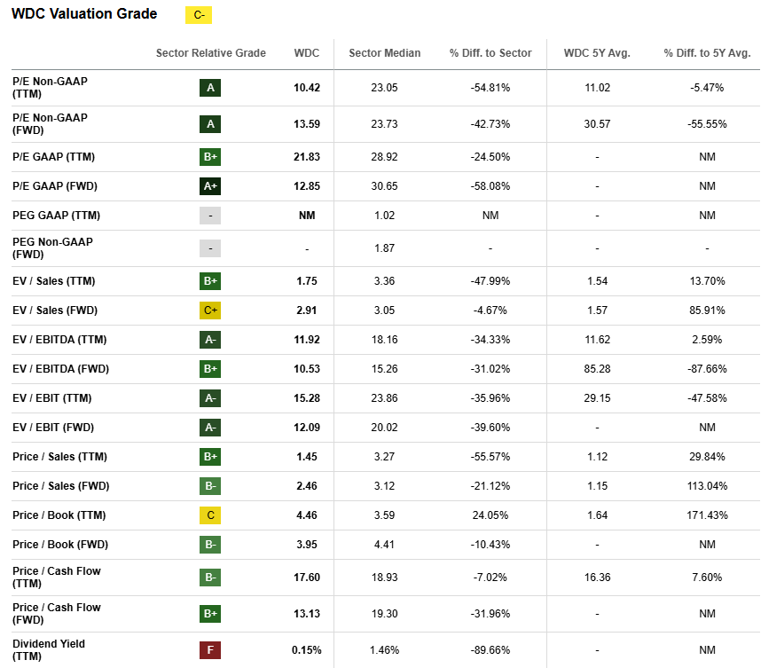Image resolution: width=761 pixels, height=668 pixels.
Task: Select the B+ grade badge for Price / Cash Flow (FWD)
Action: pos(210,613)
